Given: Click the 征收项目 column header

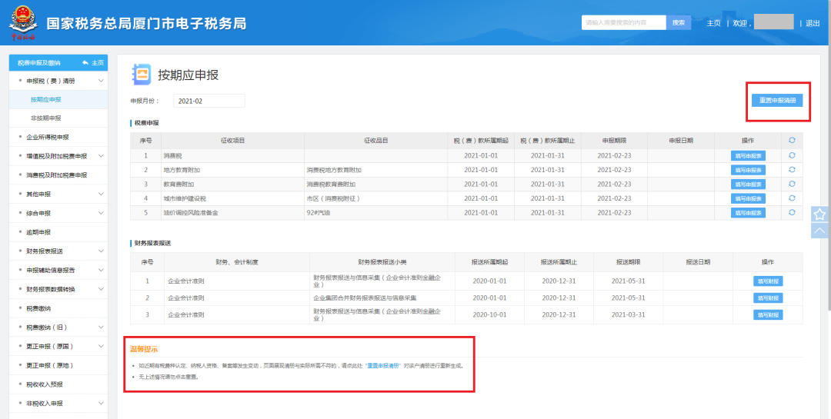Looking at the screenshot, I should pyautogui.click(x=232, y=141).
